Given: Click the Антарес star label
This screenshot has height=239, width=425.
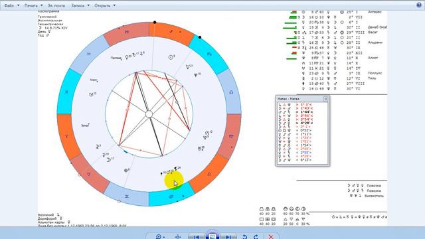Looking at the screenshot, I should coord(375,12).
